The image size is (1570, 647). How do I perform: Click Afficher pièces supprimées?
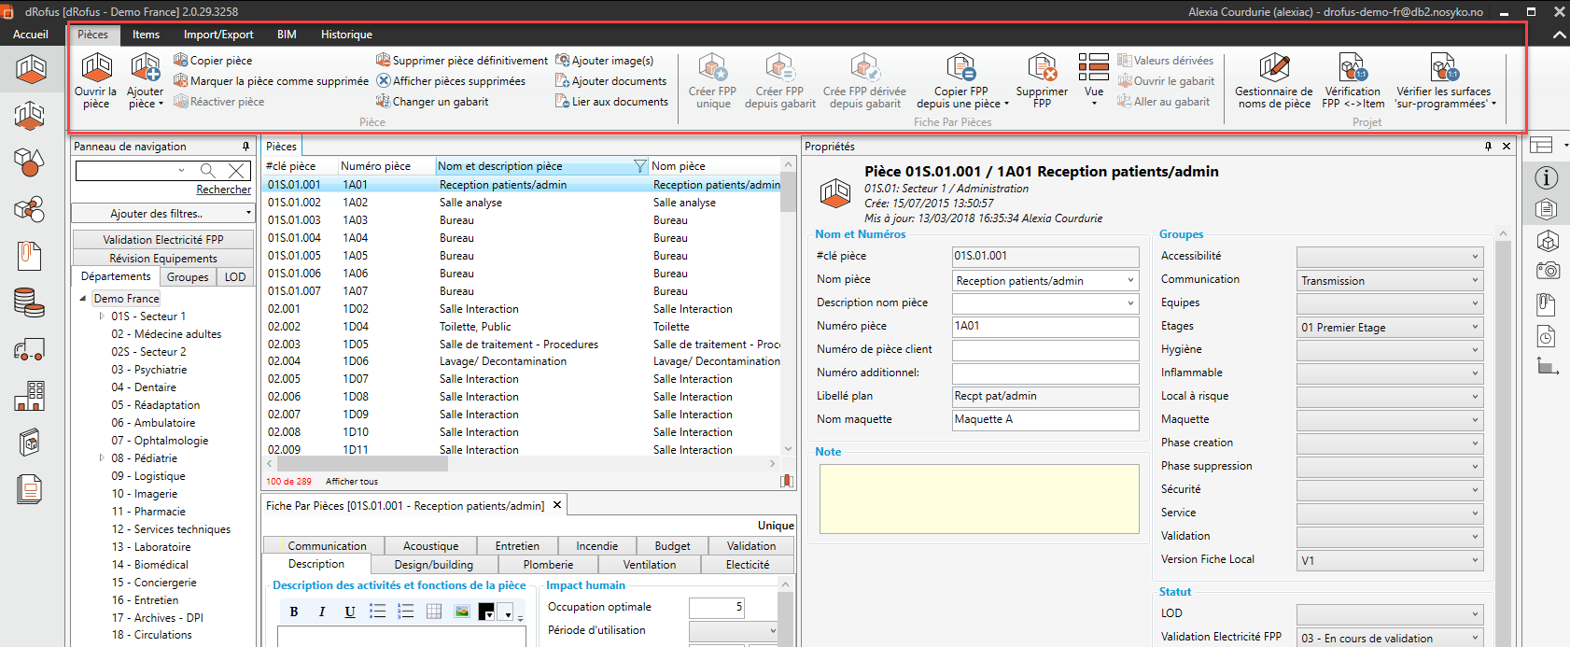451,81
